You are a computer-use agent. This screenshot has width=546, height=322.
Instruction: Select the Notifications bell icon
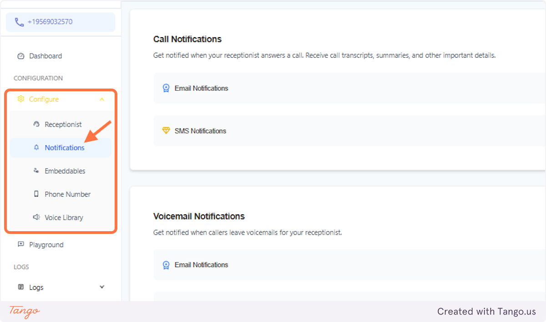[x=36, y=148]
